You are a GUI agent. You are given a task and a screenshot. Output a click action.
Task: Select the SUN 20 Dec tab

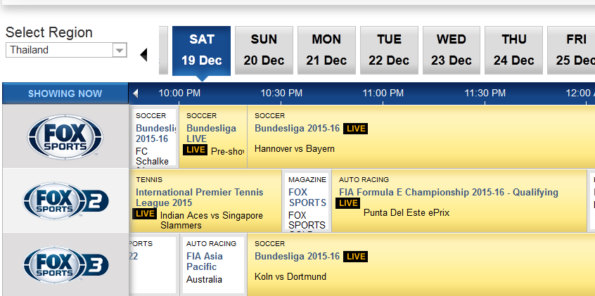tap(264, 50)
